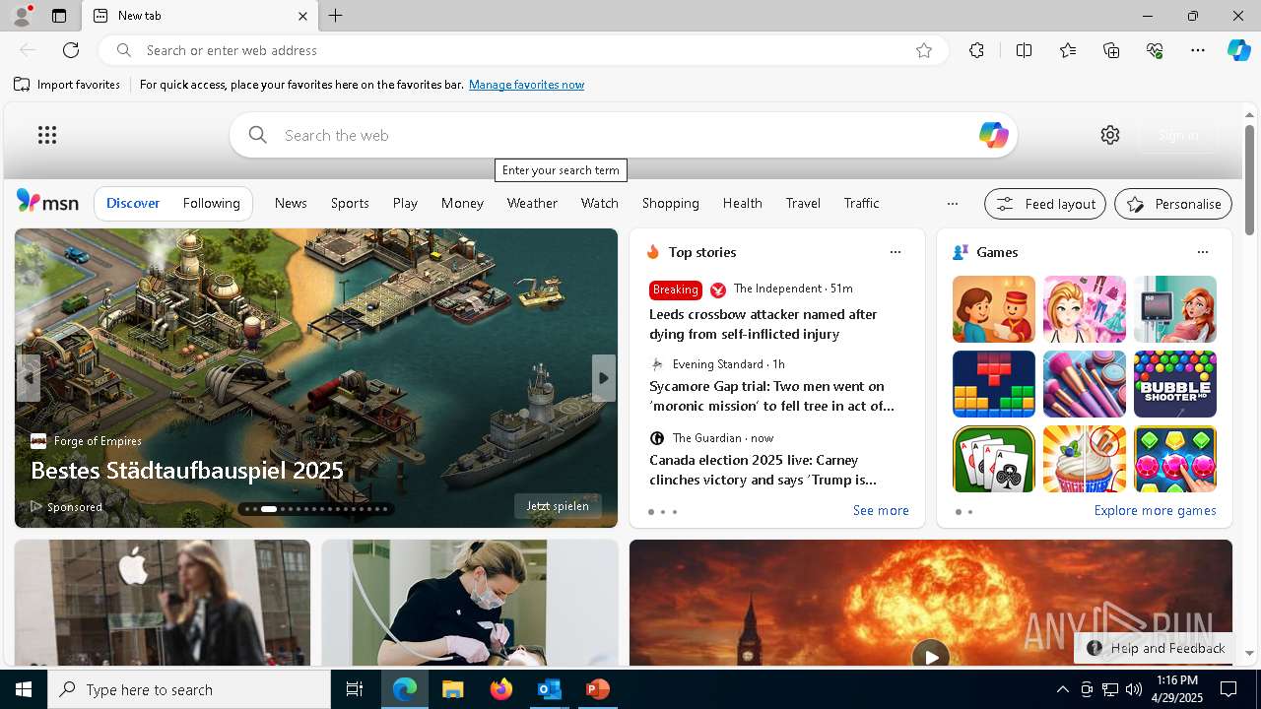Open page settings gear icon
Screen dimensions: 1261x709
(x=1110, y=135)
